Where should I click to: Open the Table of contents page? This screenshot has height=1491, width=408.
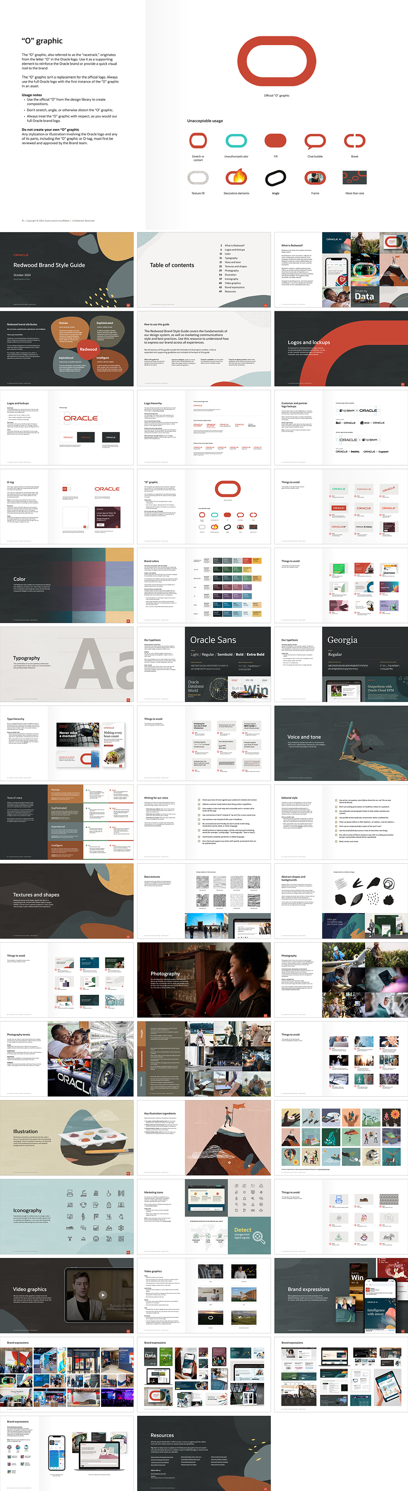tap(203, 270)
